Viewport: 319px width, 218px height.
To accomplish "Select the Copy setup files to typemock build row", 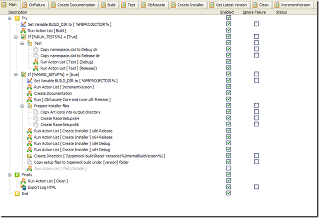I will 81,162.
